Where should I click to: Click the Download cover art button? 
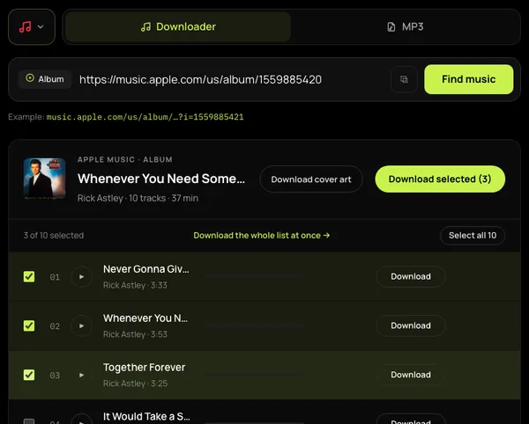coord(311,179)
